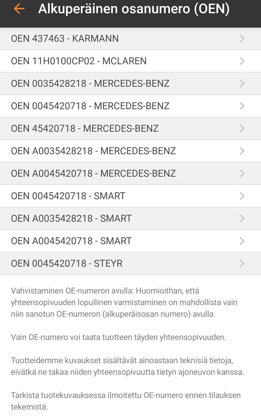Image resolution: width=261 pixels, height=416 pixels.
Task: Select the OEN 437463 - KARMANN entry
Action: (65, 39)
